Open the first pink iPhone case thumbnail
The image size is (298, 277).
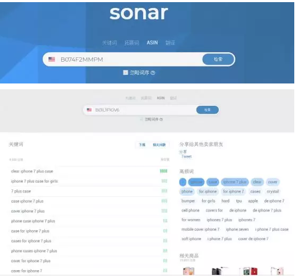(x=188, y=271)
